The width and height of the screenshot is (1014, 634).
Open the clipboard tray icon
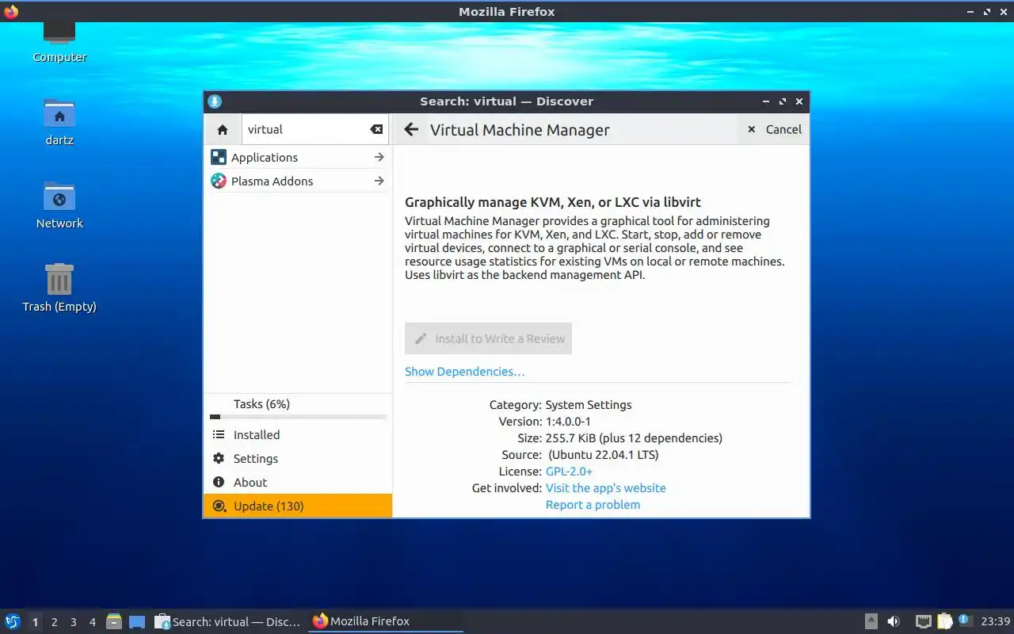pos(945,621)
